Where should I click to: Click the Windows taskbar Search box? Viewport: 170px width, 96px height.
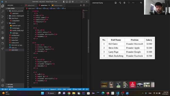51,93
